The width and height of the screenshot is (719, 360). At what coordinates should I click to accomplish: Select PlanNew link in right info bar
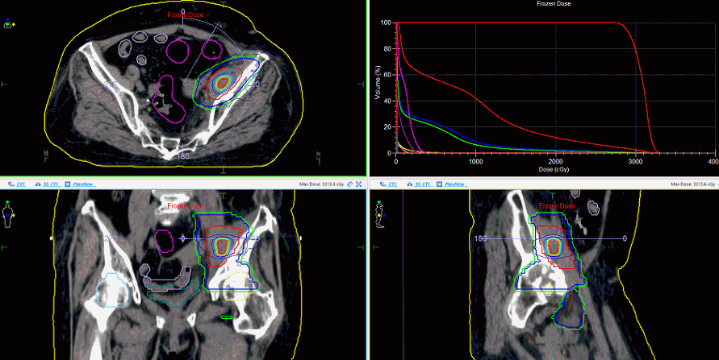pos(454,184)
